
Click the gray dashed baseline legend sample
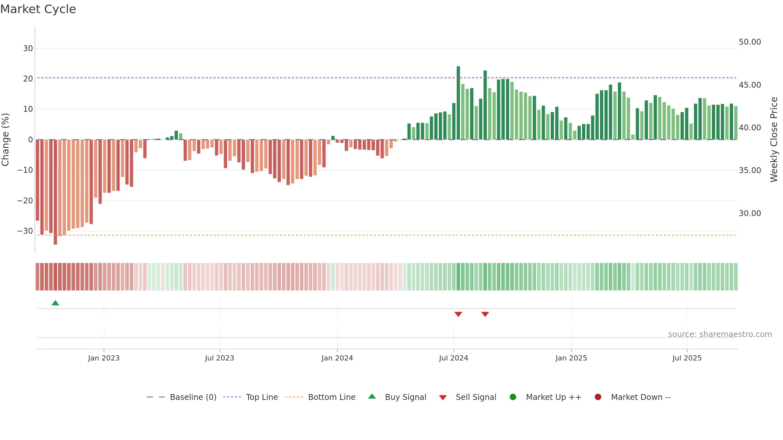click(156, 397)
